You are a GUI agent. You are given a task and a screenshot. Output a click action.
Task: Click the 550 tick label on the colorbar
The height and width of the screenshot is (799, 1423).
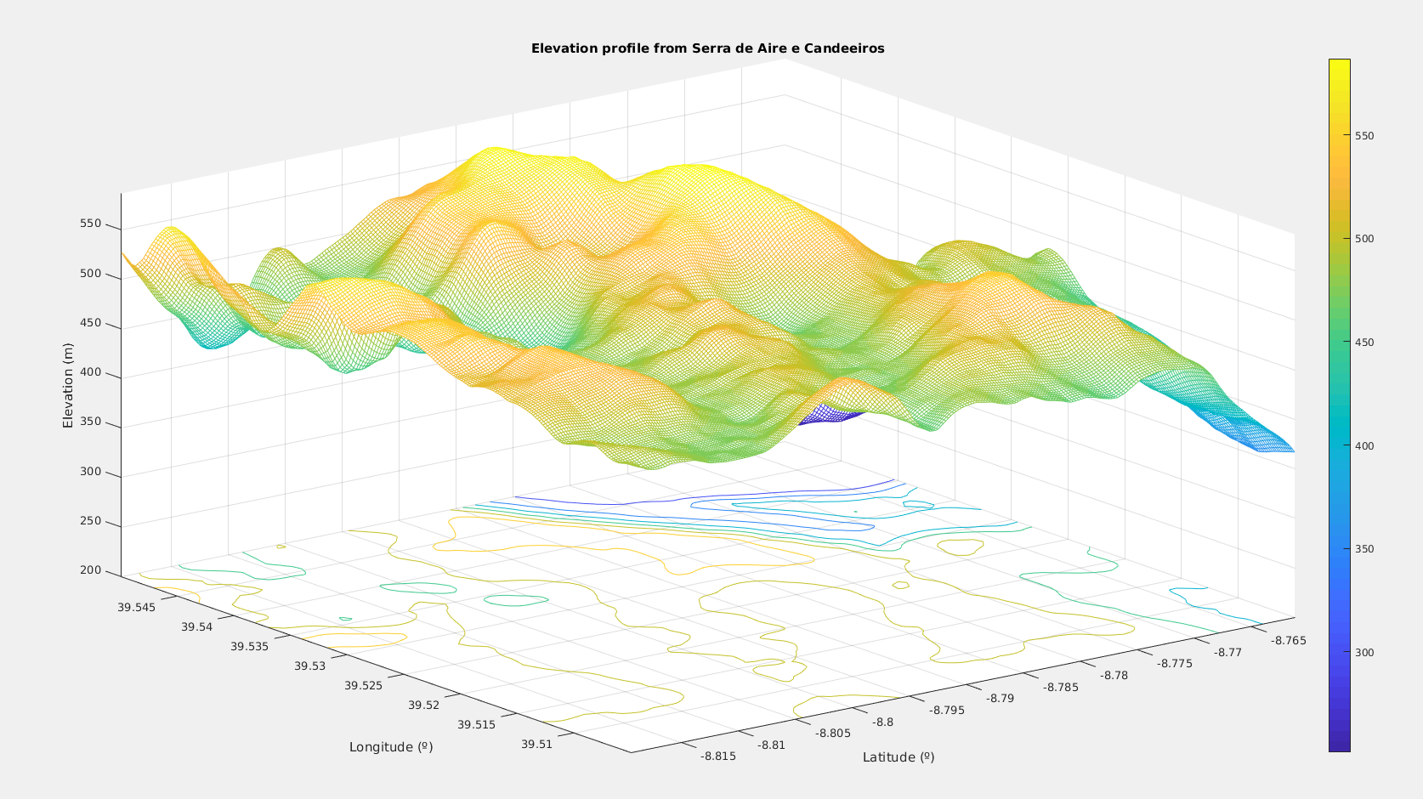tap(1364, 136)
